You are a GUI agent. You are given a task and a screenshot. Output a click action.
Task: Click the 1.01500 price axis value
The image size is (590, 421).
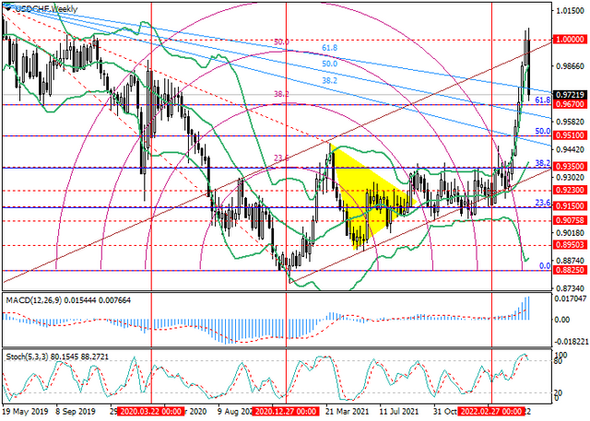[569, 11]
